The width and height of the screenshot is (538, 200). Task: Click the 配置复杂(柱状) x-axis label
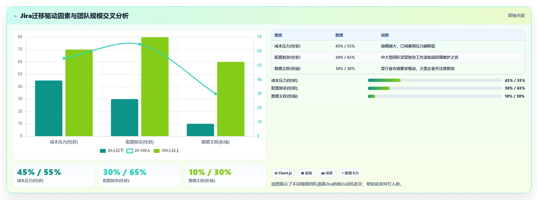coord(140,142)
